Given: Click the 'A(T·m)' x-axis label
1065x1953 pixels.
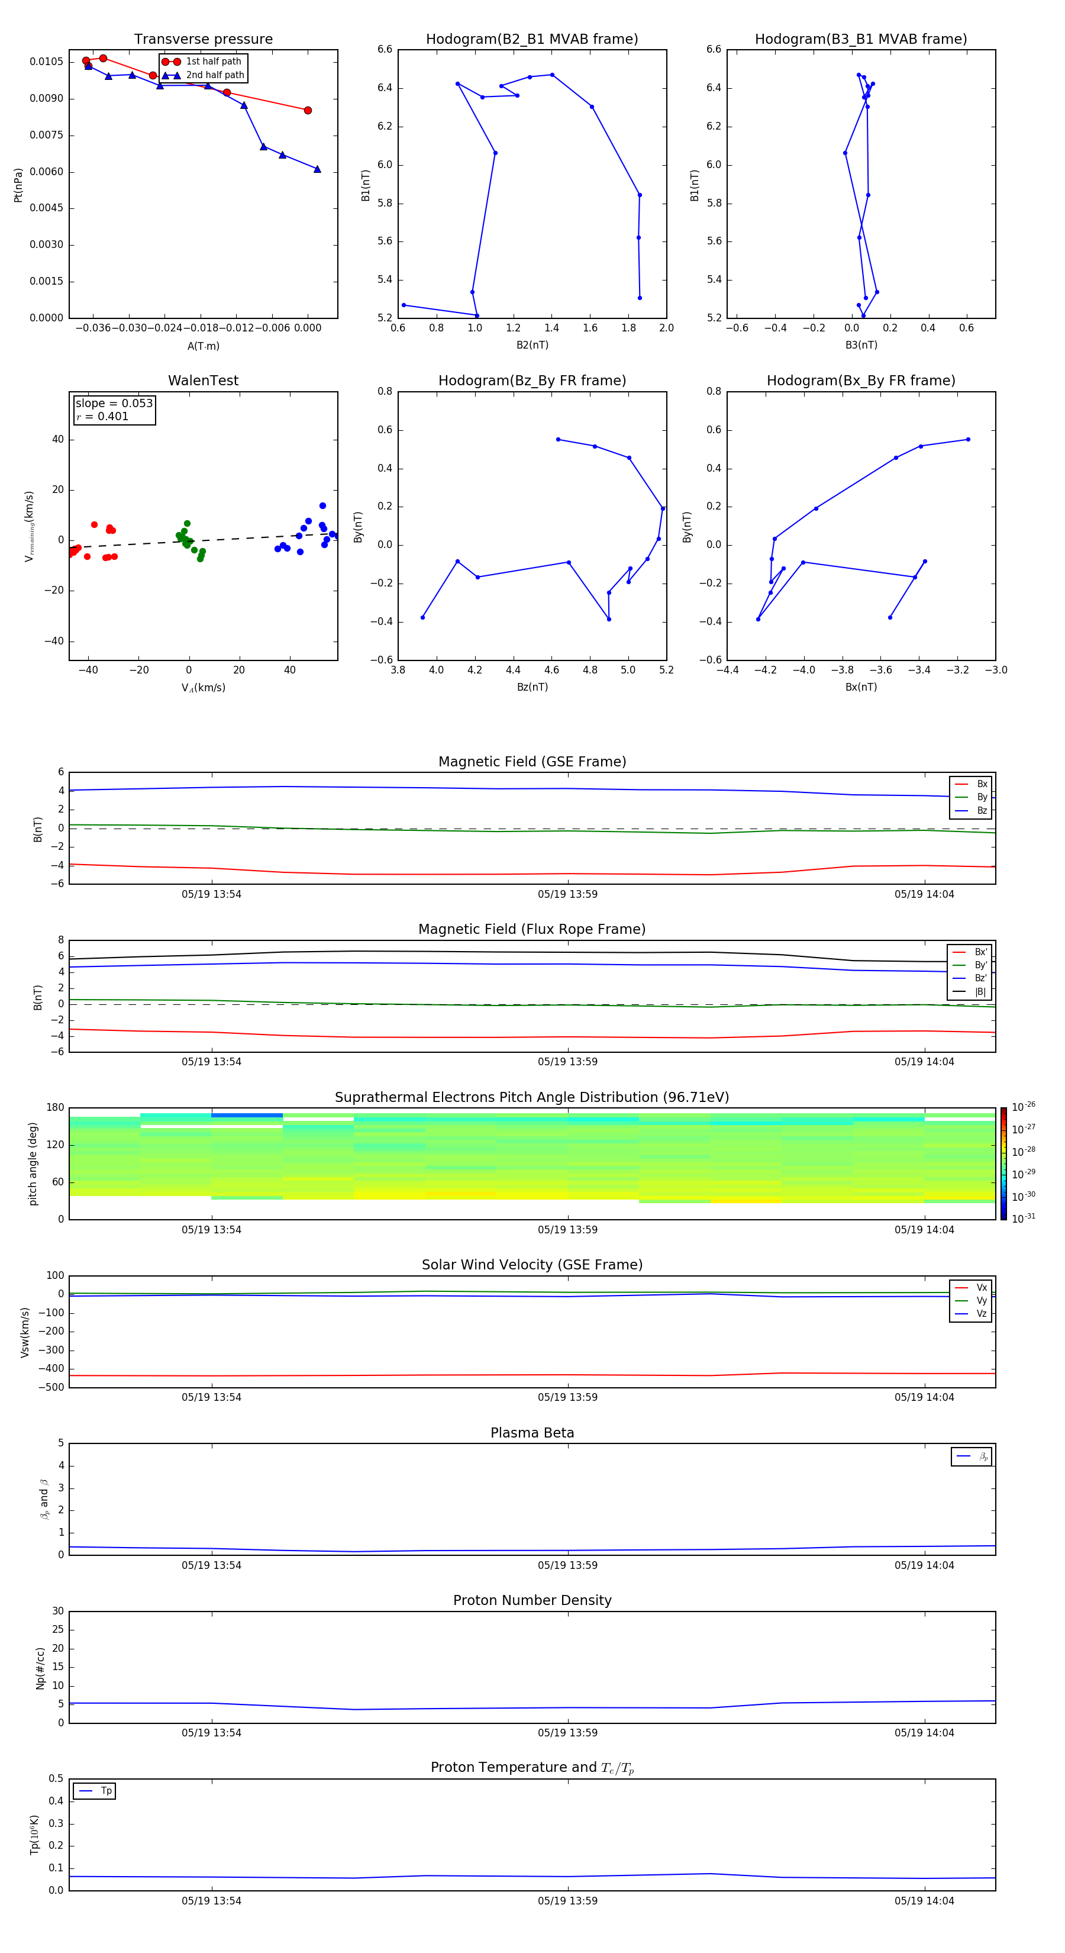Looking at the screenshot, I should pos(203,346).
